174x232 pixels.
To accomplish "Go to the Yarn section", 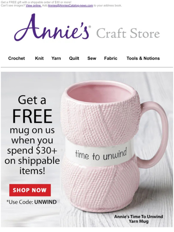I will [56, 58].
